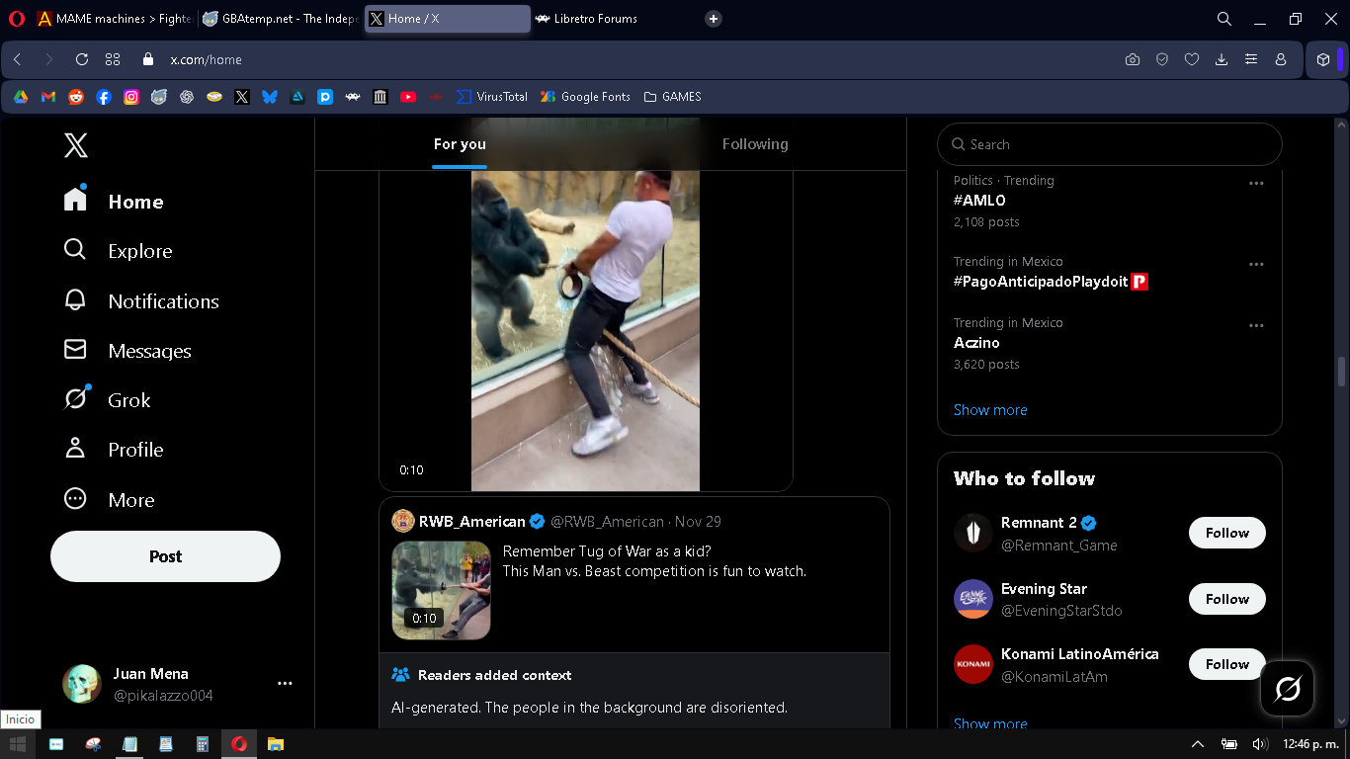This screenshot has width=1350, height=759.
Task: Open the RWB_American profile name
Action: (x=472, y=522)
